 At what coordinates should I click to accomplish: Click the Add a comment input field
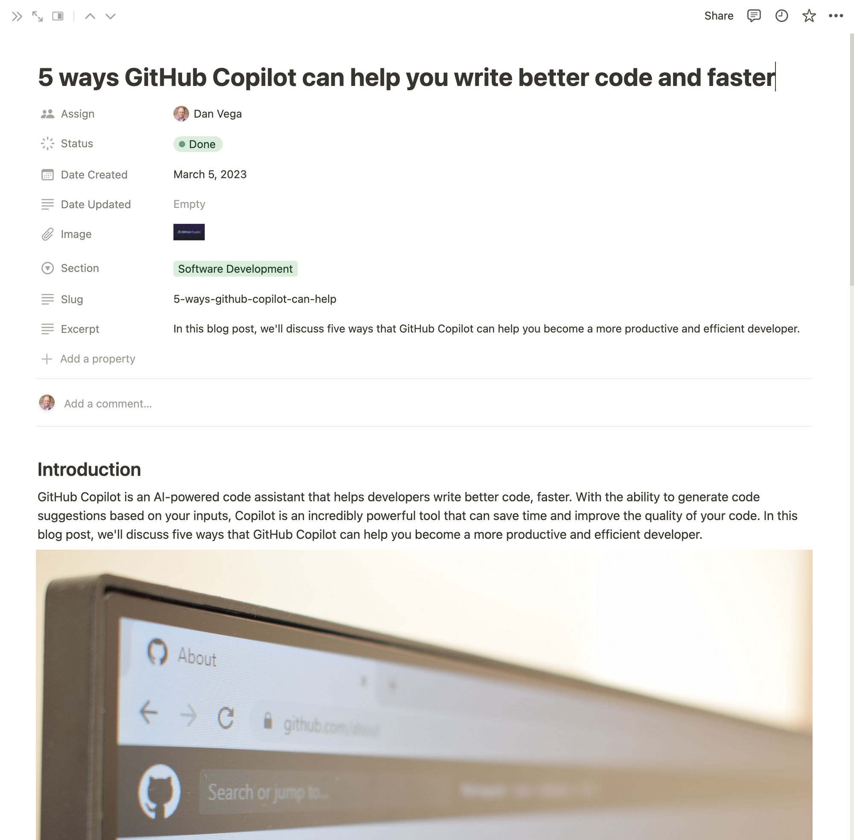pos(108,403)
